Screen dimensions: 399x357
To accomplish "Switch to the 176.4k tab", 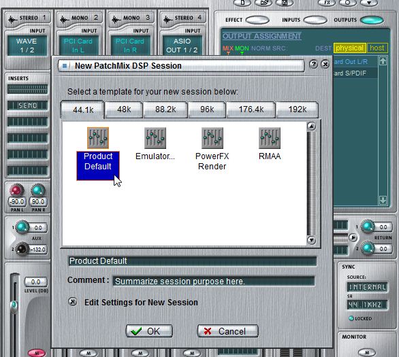I will click(251, 109).
